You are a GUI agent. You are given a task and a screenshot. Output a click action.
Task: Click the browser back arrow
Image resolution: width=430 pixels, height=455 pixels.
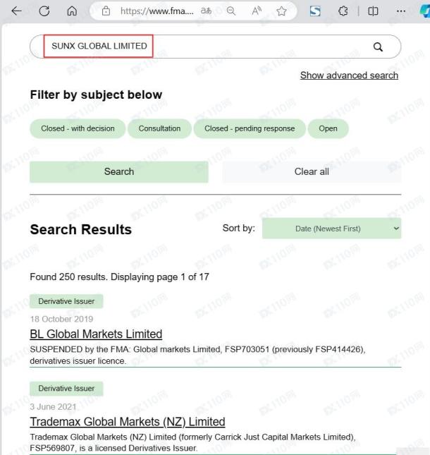pyautogui.click(x=16, y=11)
